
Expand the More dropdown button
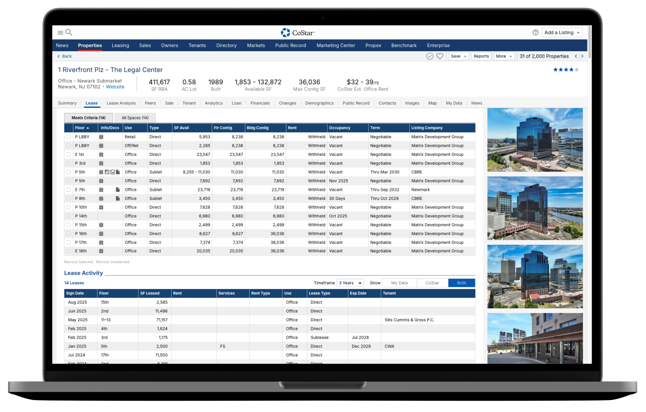click(x=503, y=56)
